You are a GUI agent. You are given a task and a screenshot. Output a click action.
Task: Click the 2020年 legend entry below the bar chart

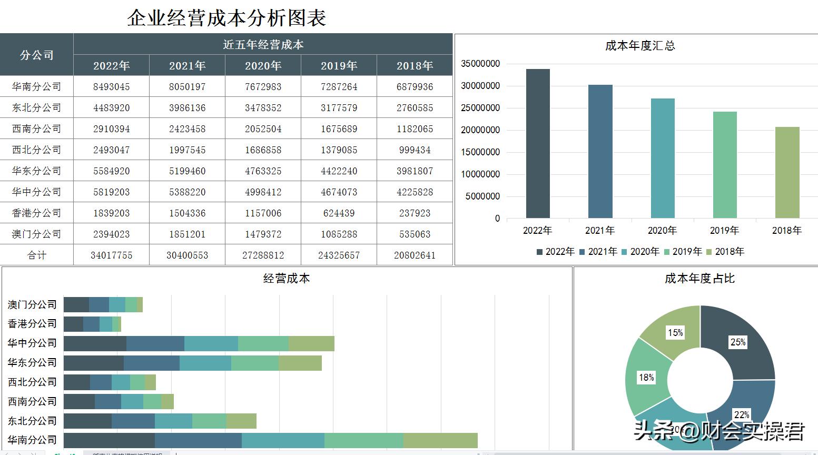[x=642, y=252]
